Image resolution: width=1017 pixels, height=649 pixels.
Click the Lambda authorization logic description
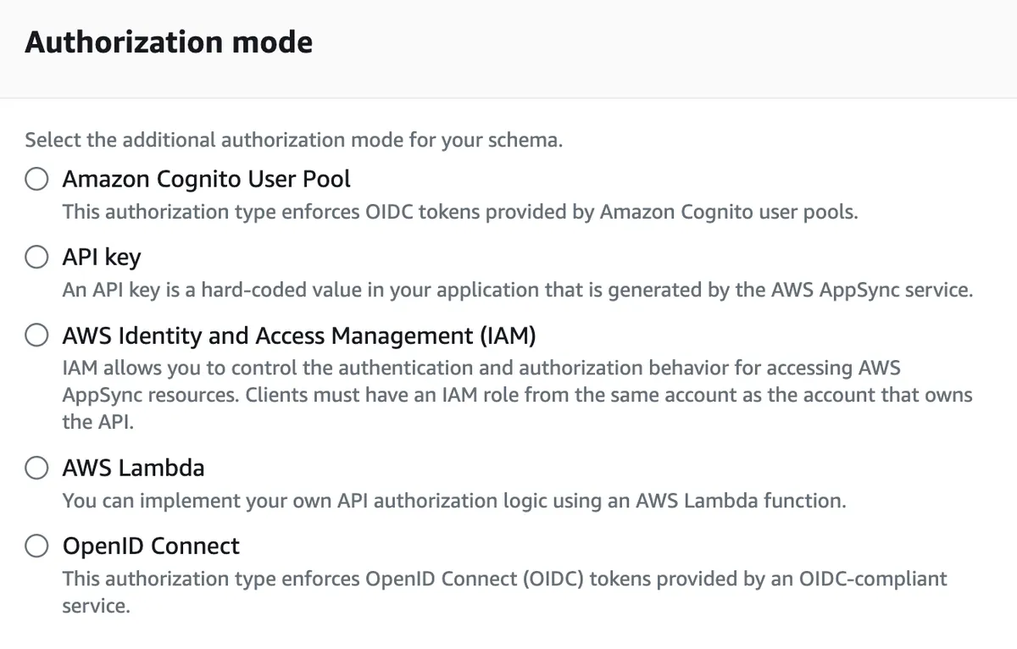(x=453, y=501)
